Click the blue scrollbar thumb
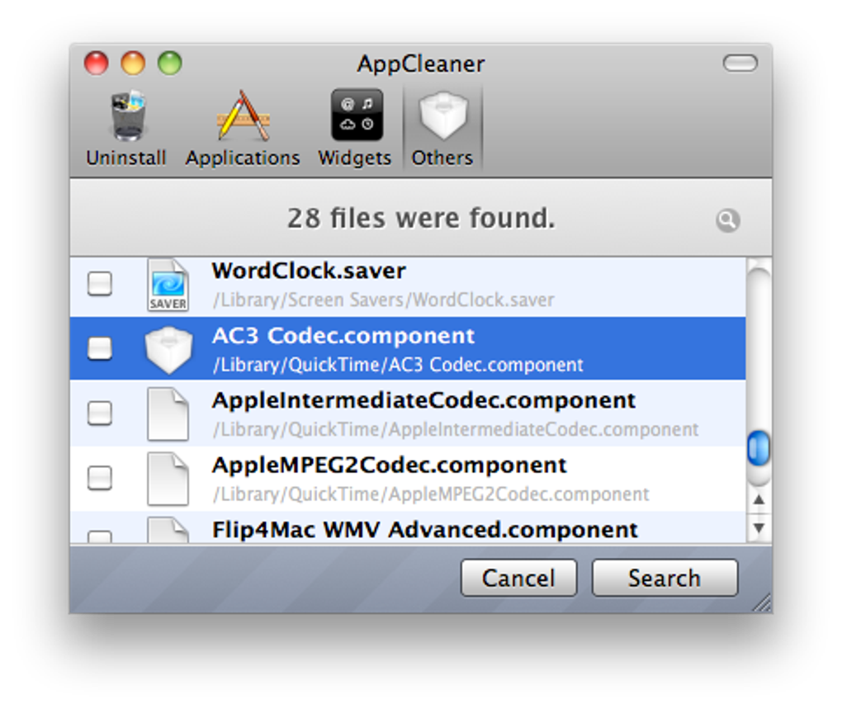The width and height of the screenshot is (842, 709). pyautogui.click(x=759, y=448)
